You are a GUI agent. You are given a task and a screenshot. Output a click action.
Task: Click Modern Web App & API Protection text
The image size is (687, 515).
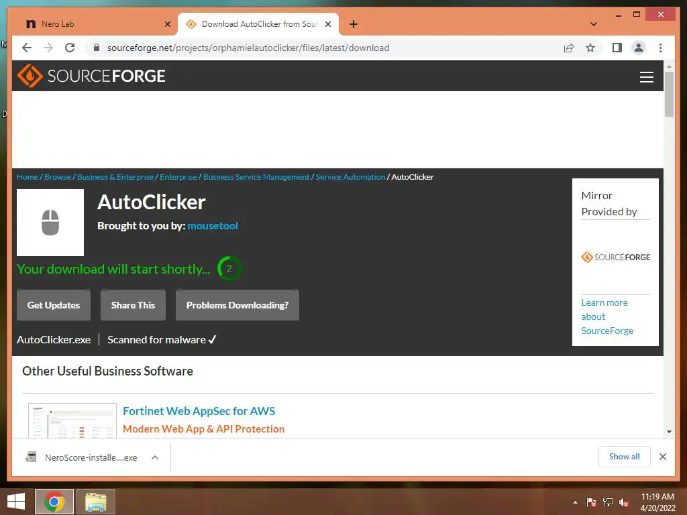204,428
